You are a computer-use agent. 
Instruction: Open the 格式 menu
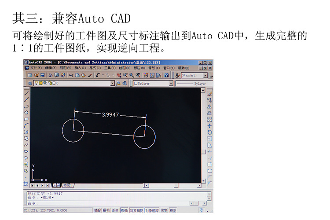pos(95,68)
